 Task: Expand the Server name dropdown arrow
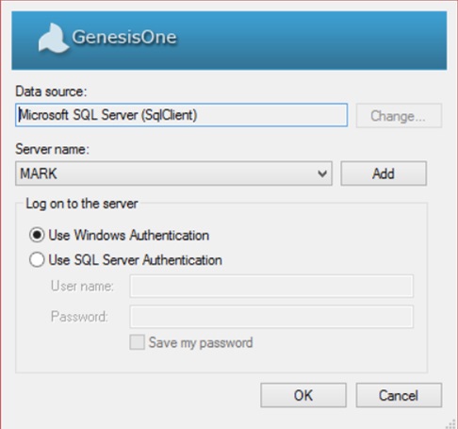coord(322,173)
